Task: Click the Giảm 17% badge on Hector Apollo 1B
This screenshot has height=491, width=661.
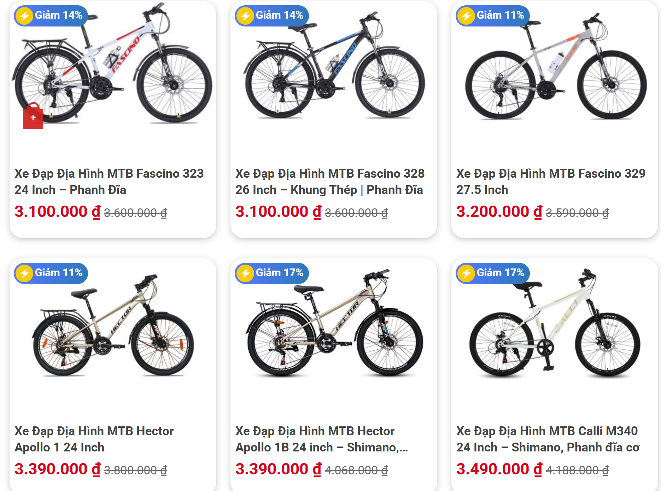Action: [x=272, y=273]
